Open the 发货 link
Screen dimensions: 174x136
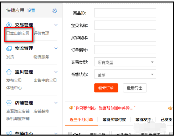(10, 57)
